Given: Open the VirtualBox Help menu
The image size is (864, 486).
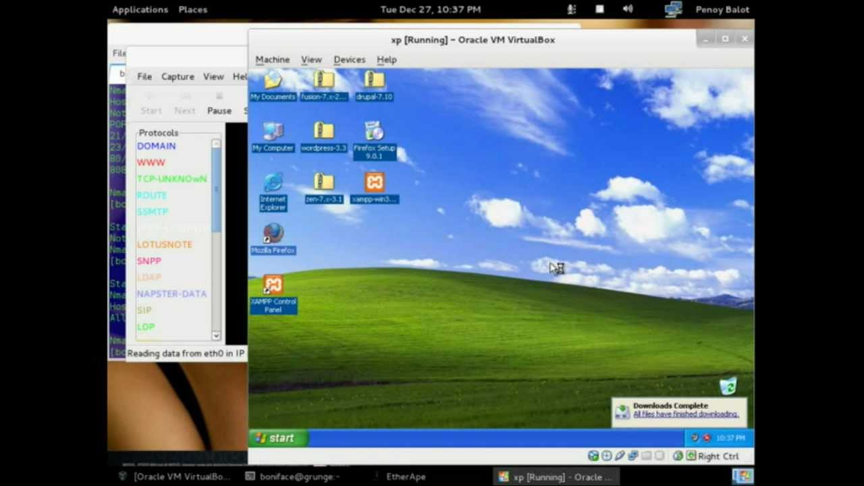Looking at the screenshot, I should point(386,59).
